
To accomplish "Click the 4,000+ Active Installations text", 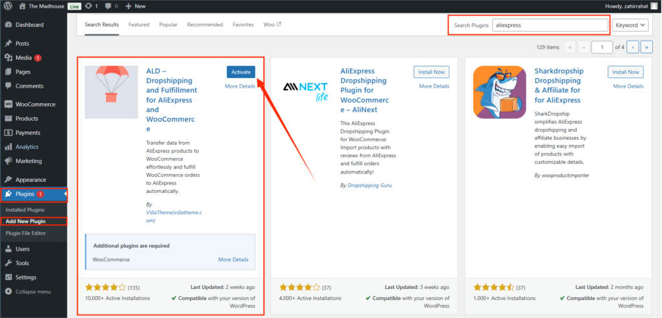I will pyautogui.click(x=310, y=298).
